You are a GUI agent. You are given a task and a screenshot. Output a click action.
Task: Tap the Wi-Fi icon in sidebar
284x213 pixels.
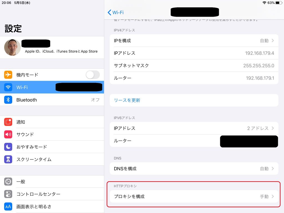8,87
